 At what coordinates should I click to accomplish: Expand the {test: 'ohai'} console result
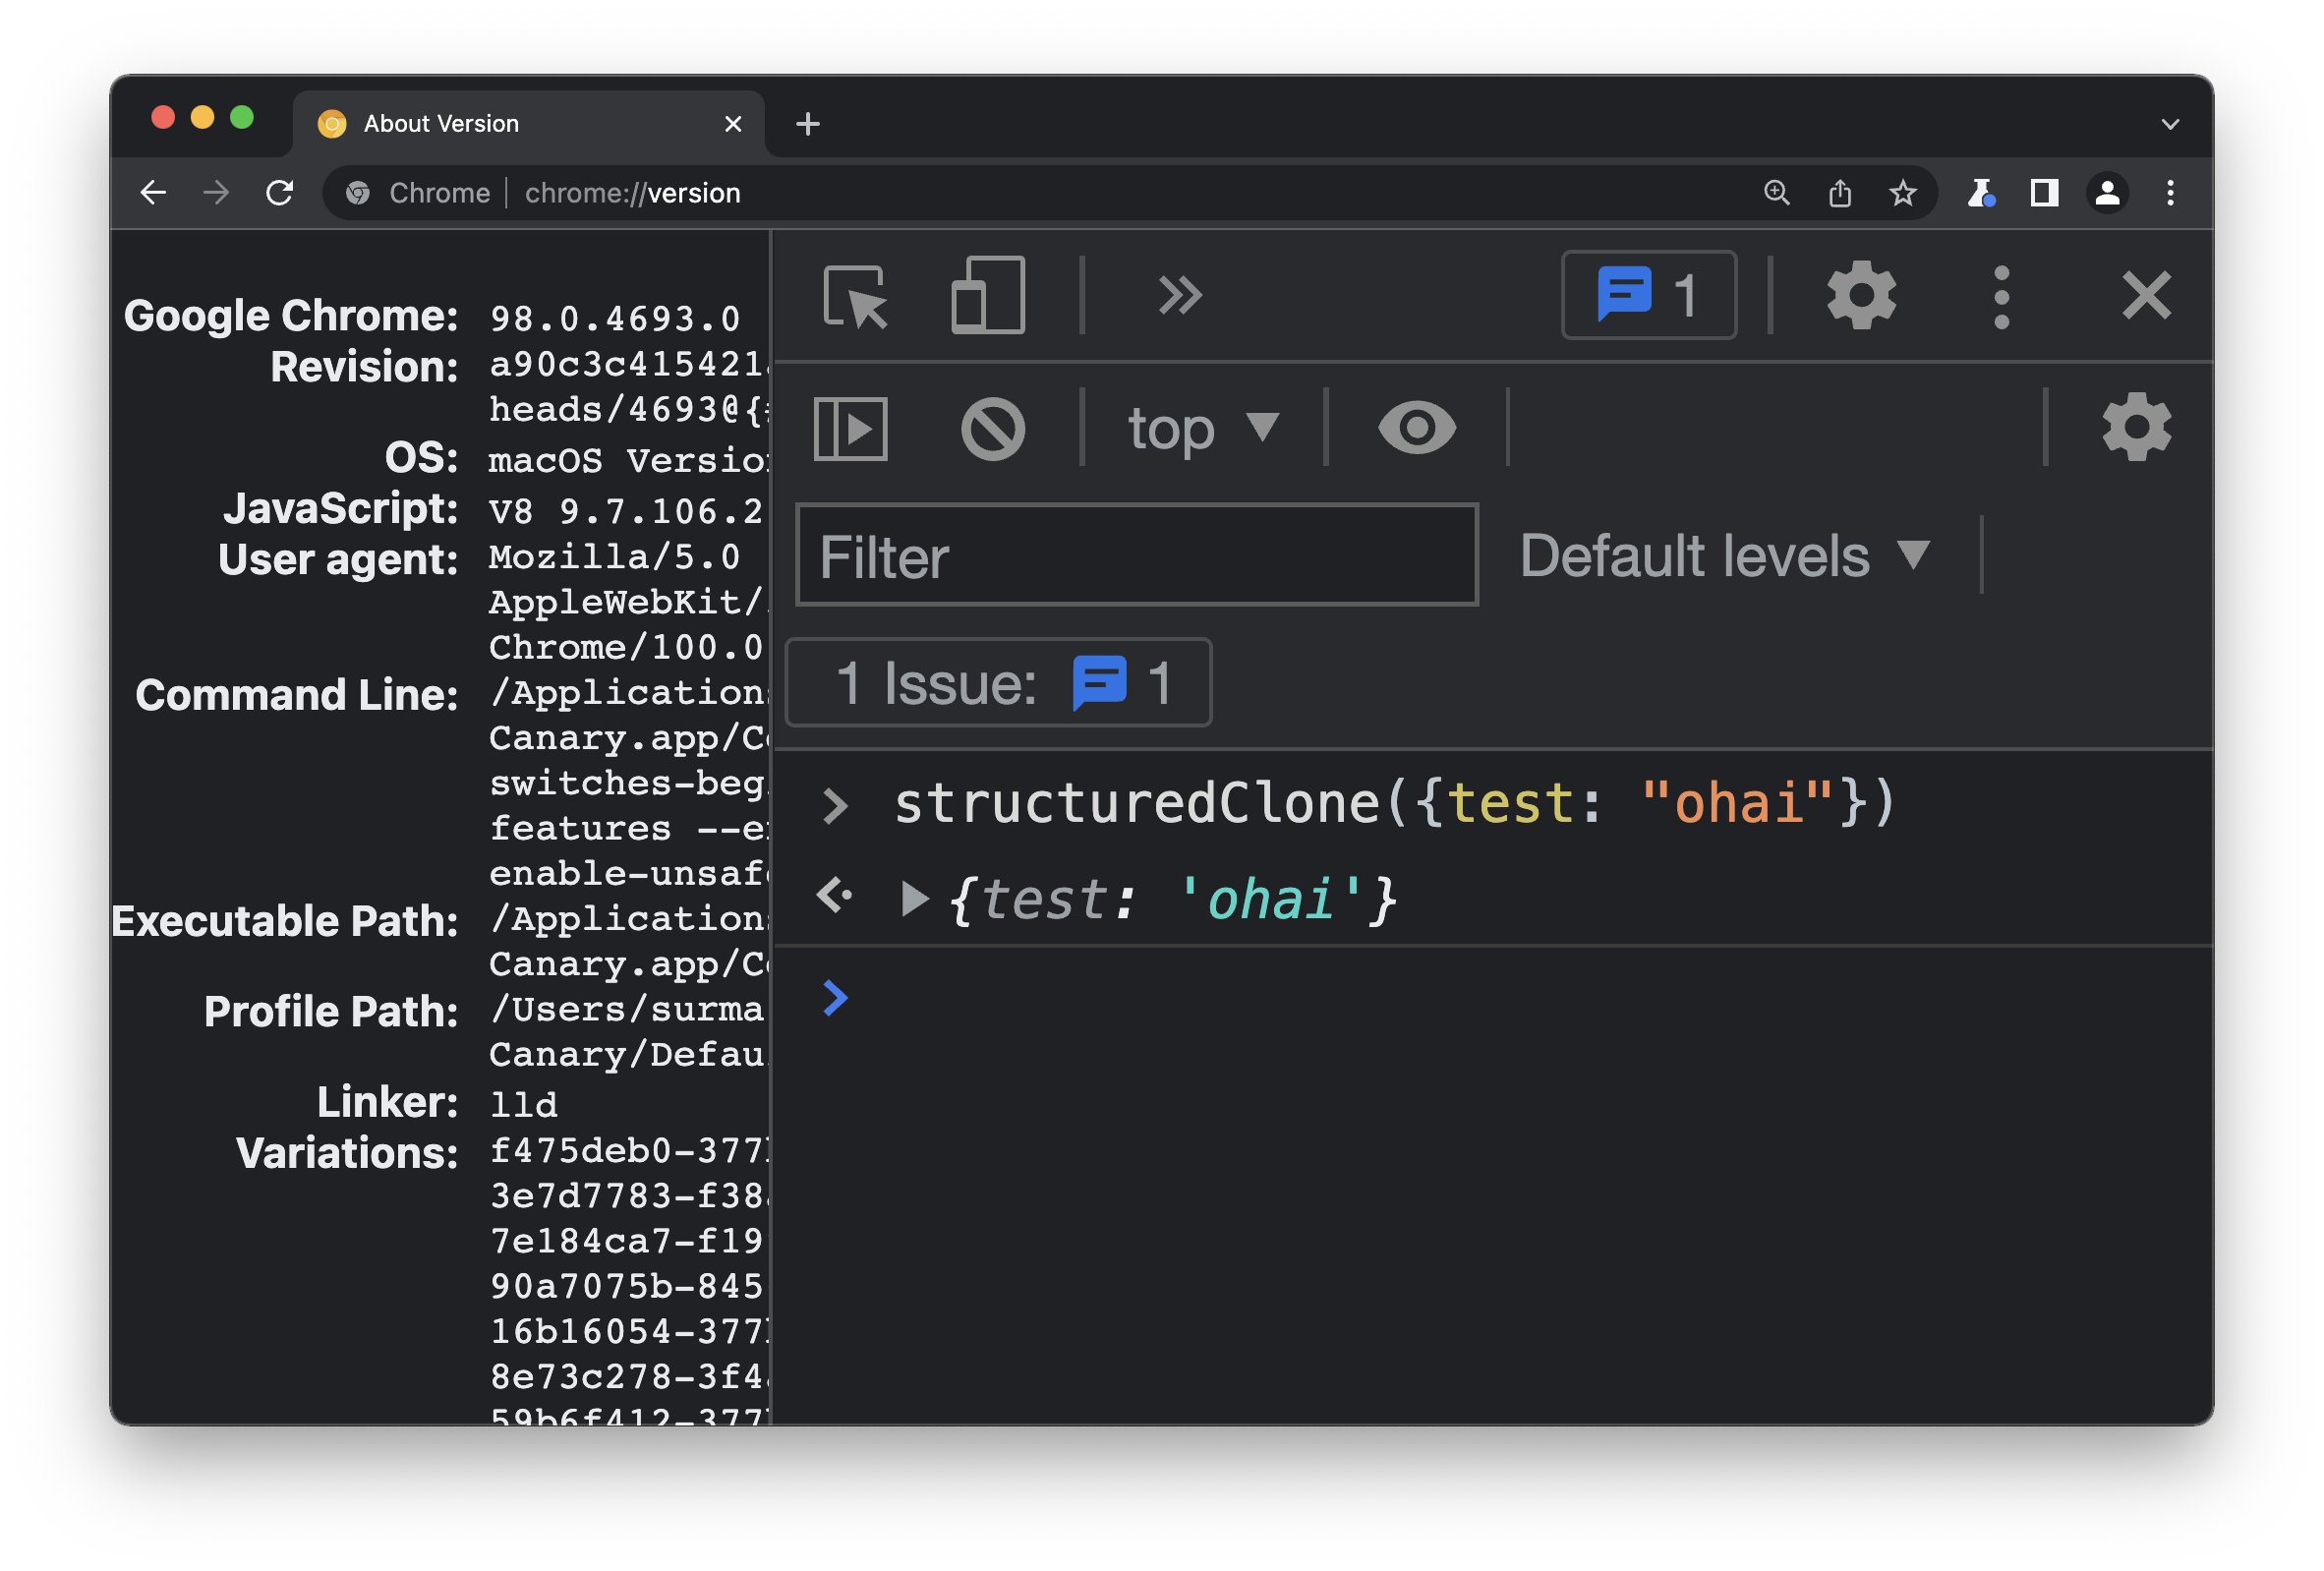coord(914,899)
